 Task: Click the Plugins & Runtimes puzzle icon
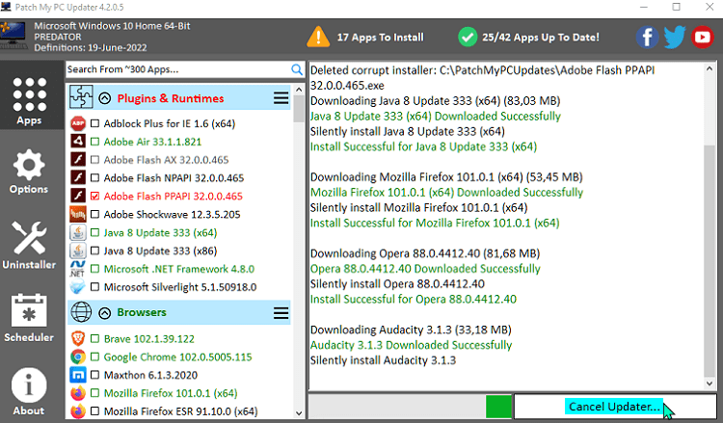[x=81, y=97]
